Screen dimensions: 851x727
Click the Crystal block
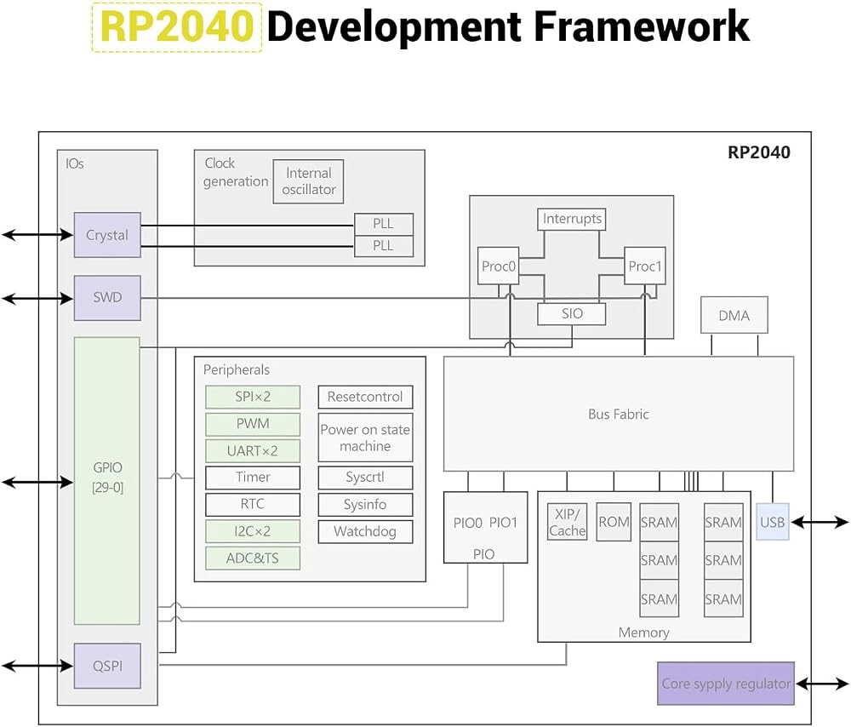(x=107, y=235)
